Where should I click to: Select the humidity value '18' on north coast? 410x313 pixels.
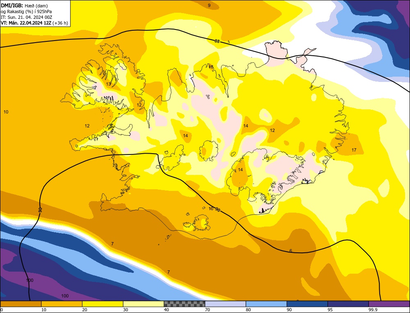211,67
